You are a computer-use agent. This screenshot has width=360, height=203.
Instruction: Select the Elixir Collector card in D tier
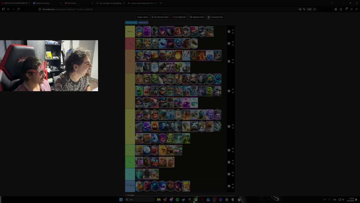139,162
